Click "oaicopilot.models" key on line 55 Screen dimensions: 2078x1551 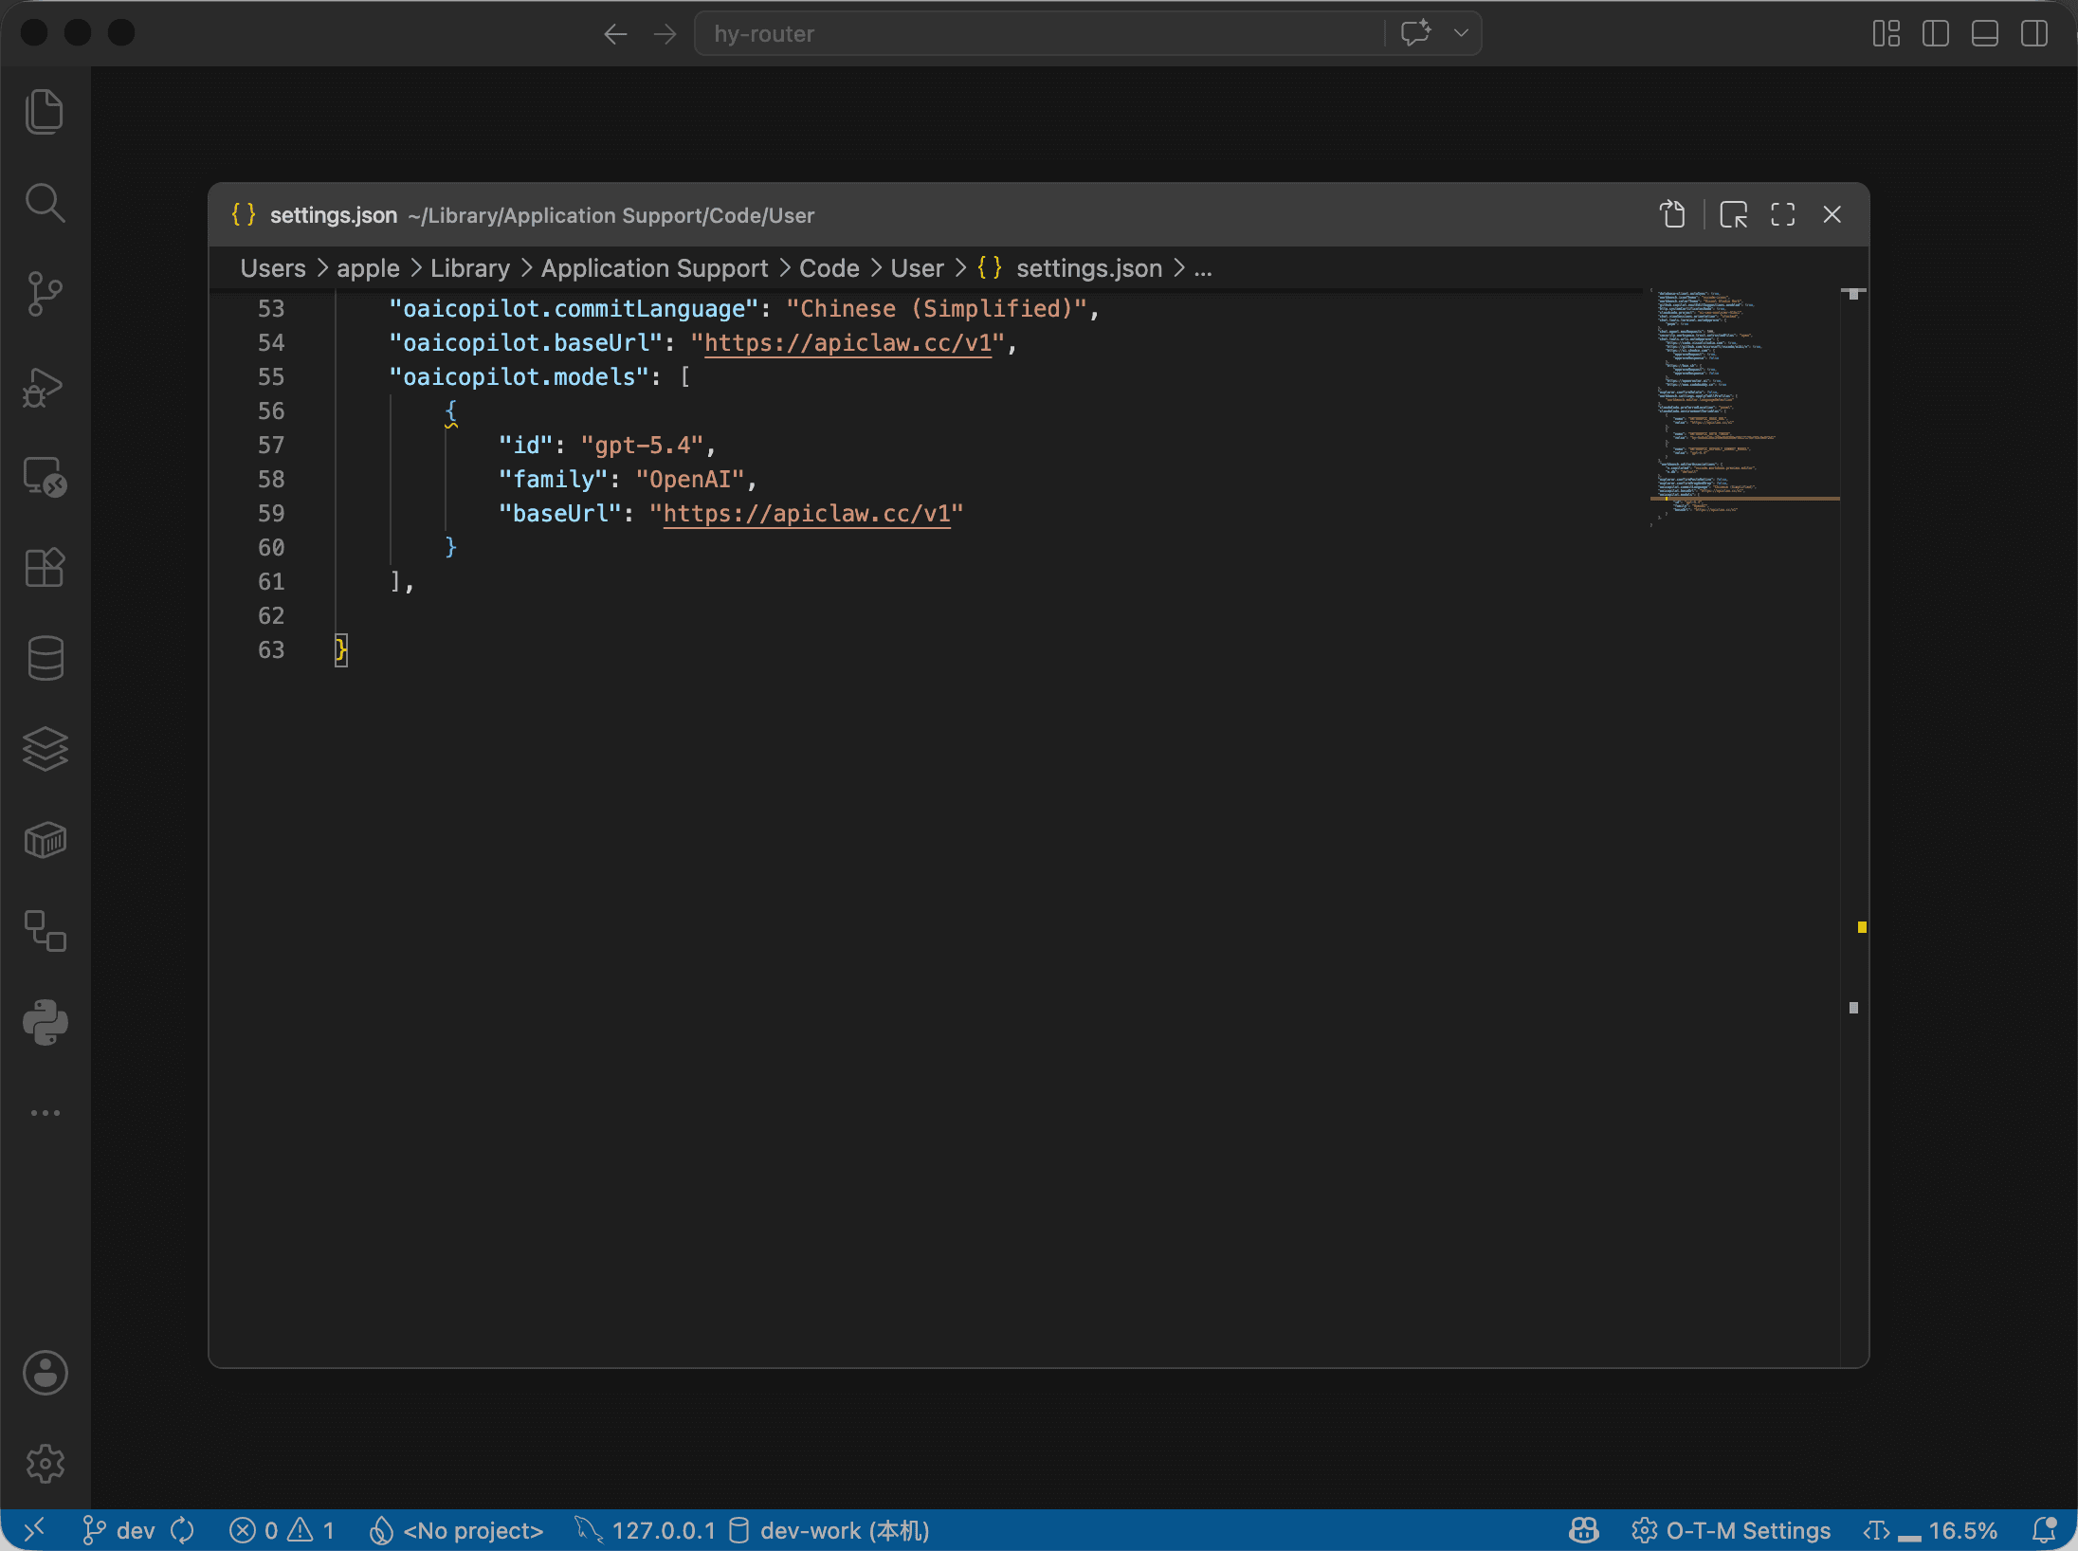[519, 377]
